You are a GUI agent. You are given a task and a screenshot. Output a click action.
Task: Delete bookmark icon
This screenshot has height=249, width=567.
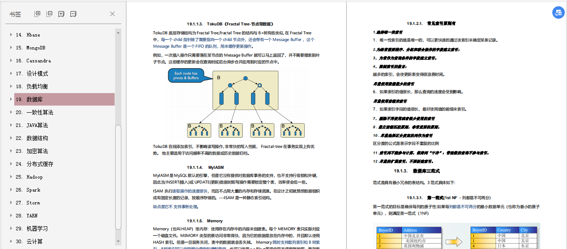(73, 14)
